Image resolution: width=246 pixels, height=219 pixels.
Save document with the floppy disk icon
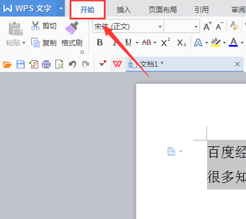pos(21,64)
